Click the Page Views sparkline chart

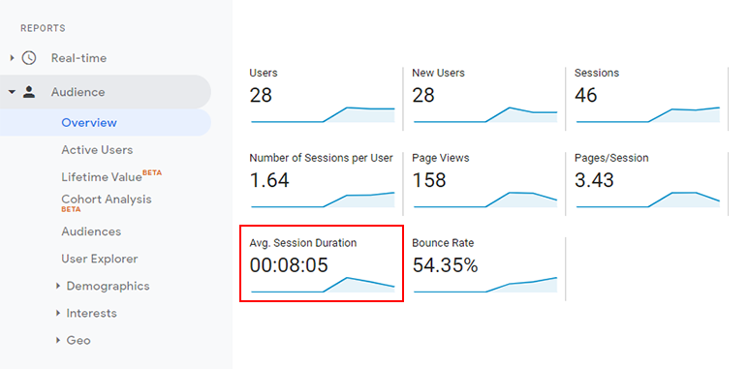pos(485,200)
